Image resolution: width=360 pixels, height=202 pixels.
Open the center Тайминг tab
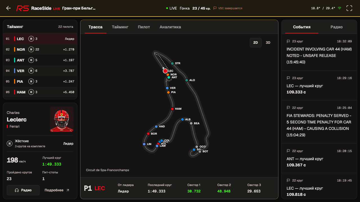click(x=120, y=27)
